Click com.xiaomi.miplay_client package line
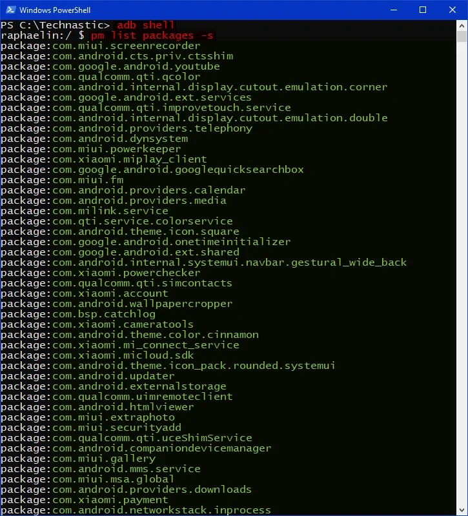Viewport: 468px width, 516px height. tap(104, 159)
